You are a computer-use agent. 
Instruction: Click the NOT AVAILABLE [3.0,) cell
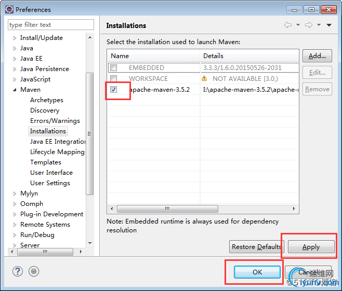point(245,78)
